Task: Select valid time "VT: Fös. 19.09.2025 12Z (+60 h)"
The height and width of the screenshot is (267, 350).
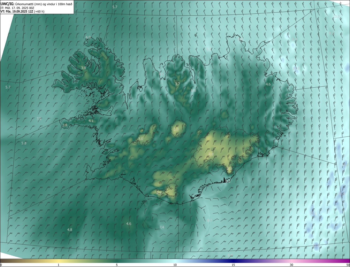Action: [x=22, y=11]
